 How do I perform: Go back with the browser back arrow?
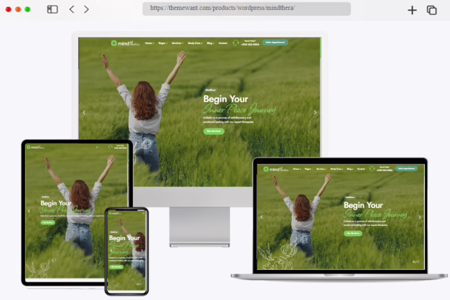(x=72, y=9)
